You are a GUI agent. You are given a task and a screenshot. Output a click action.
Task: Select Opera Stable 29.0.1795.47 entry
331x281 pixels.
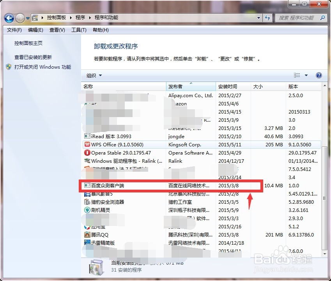(202, 153)
